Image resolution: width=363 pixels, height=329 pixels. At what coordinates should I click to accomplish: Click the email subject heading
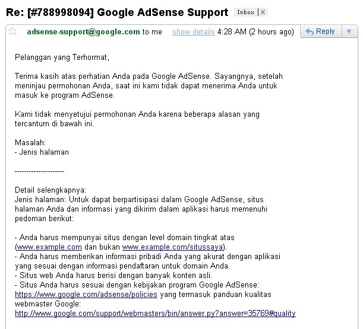pyautogui.click(x=117, y=12)
